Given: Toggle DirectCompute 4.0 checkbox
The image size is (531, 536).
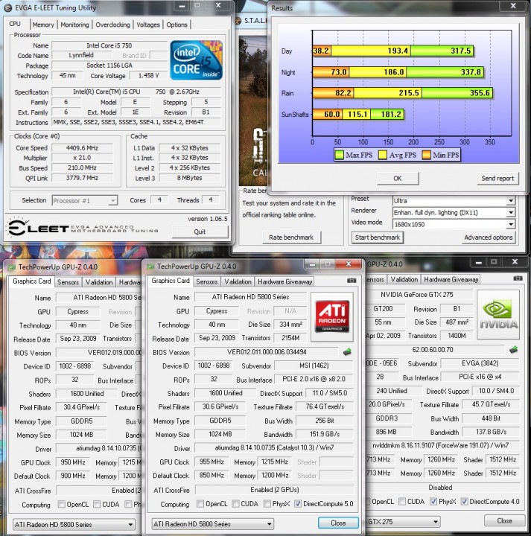Looking at the screenshot, I should (x=464, y=502).
